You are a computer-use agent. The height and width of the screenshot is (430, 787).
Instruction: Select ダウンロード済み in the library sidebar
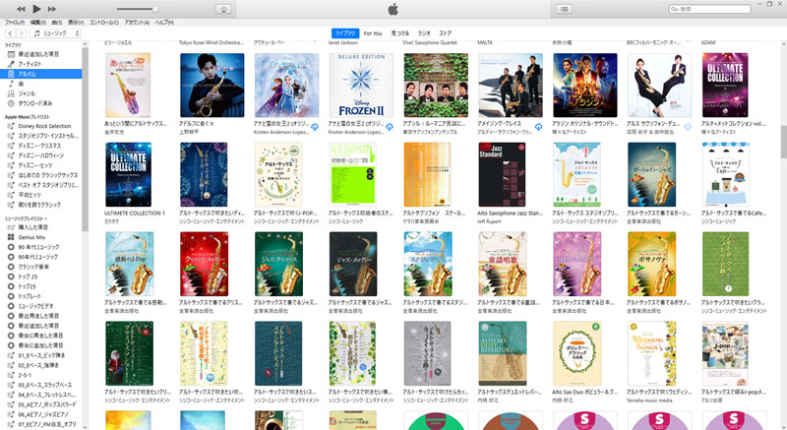pos(40,103)
